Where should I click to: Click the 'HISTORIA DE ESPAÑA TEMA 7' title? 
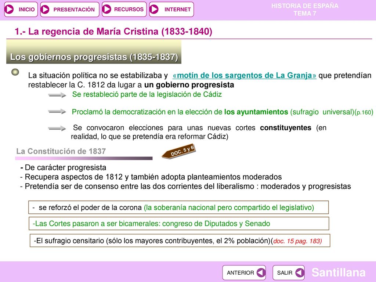[x=305, y=10]
